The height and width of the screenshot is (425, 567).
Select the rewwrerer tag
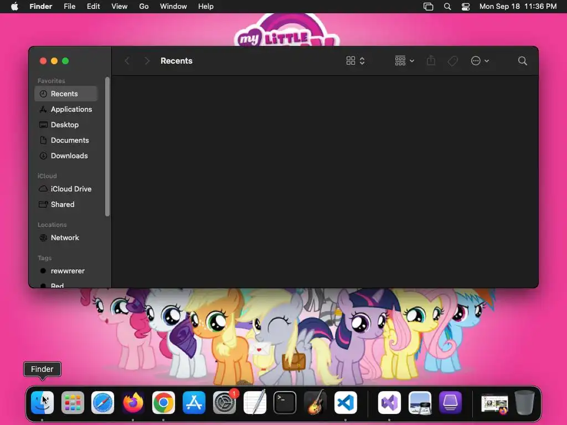pos(66,271)
